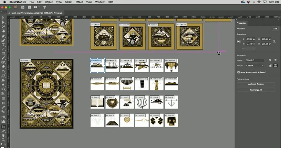The width and height of the screenshot is (281, 148).
Task: Open the Preset Custom dropdown
Action: click(x=255, y=66)
